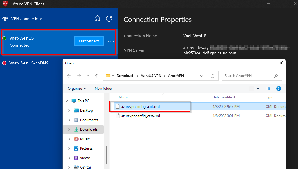Select Pictures in the navigation pane

click(x=86, y=149)
